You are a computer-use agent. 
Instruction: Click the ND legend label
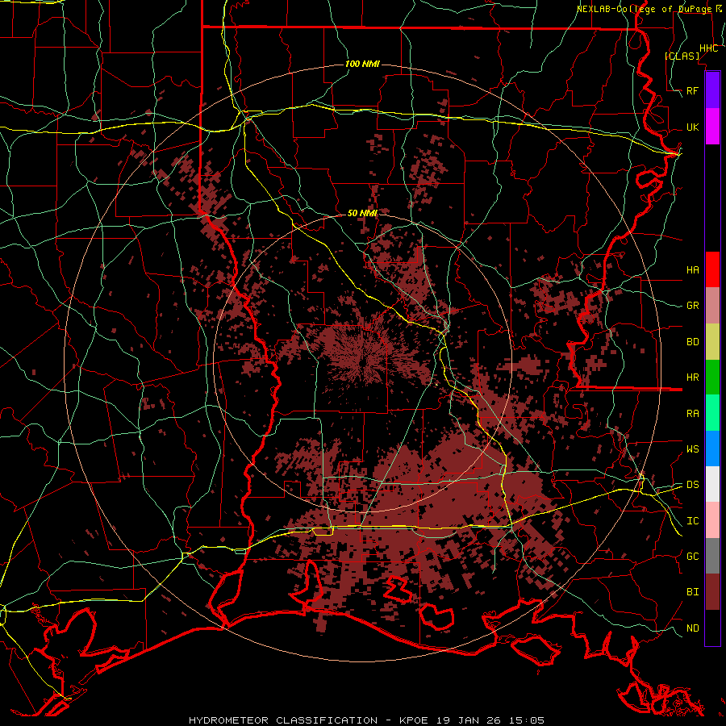coord(693,628)
